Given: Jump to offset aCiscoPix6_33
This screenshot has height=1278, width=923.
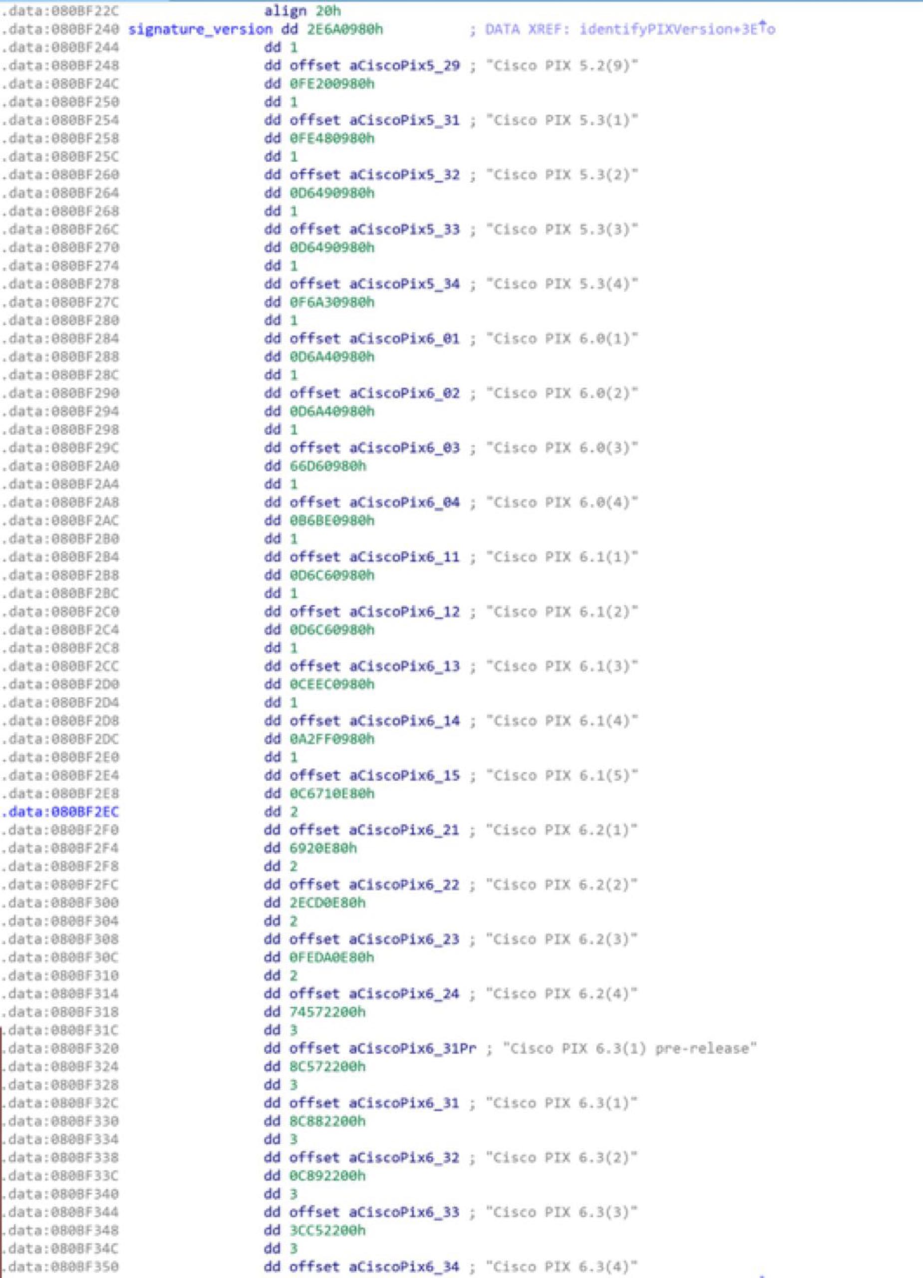Looking at the screenshot, I should (404, 1213).
